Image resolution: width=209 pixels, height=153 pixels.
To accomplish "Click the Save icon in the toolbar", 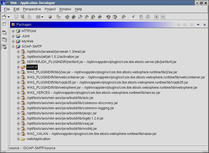I will point(16,17).
